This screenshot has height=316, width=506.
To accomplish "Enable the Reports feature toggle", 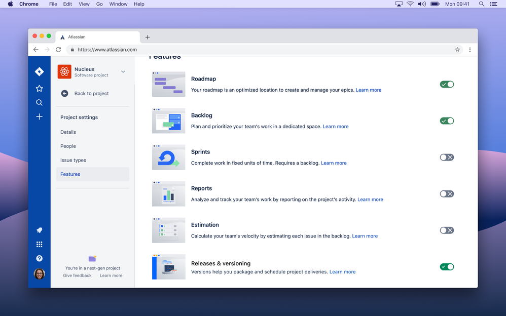I will pyautogui.click(x=447, y=194).
